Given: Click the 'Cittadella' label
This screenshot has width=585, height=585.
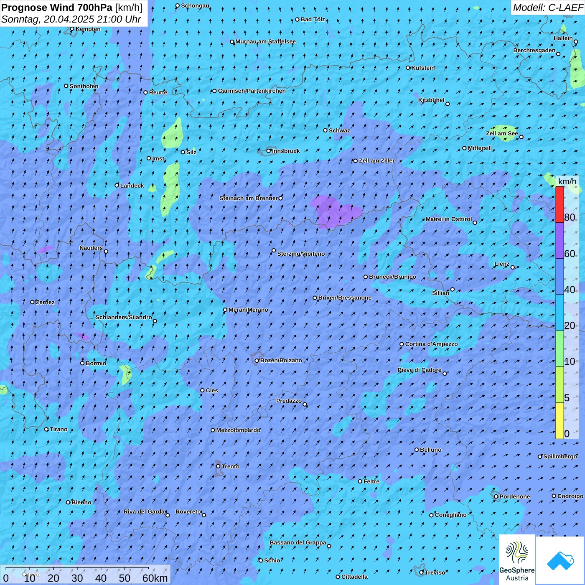Looking at the screenshot, I should (x=354, y=577).
